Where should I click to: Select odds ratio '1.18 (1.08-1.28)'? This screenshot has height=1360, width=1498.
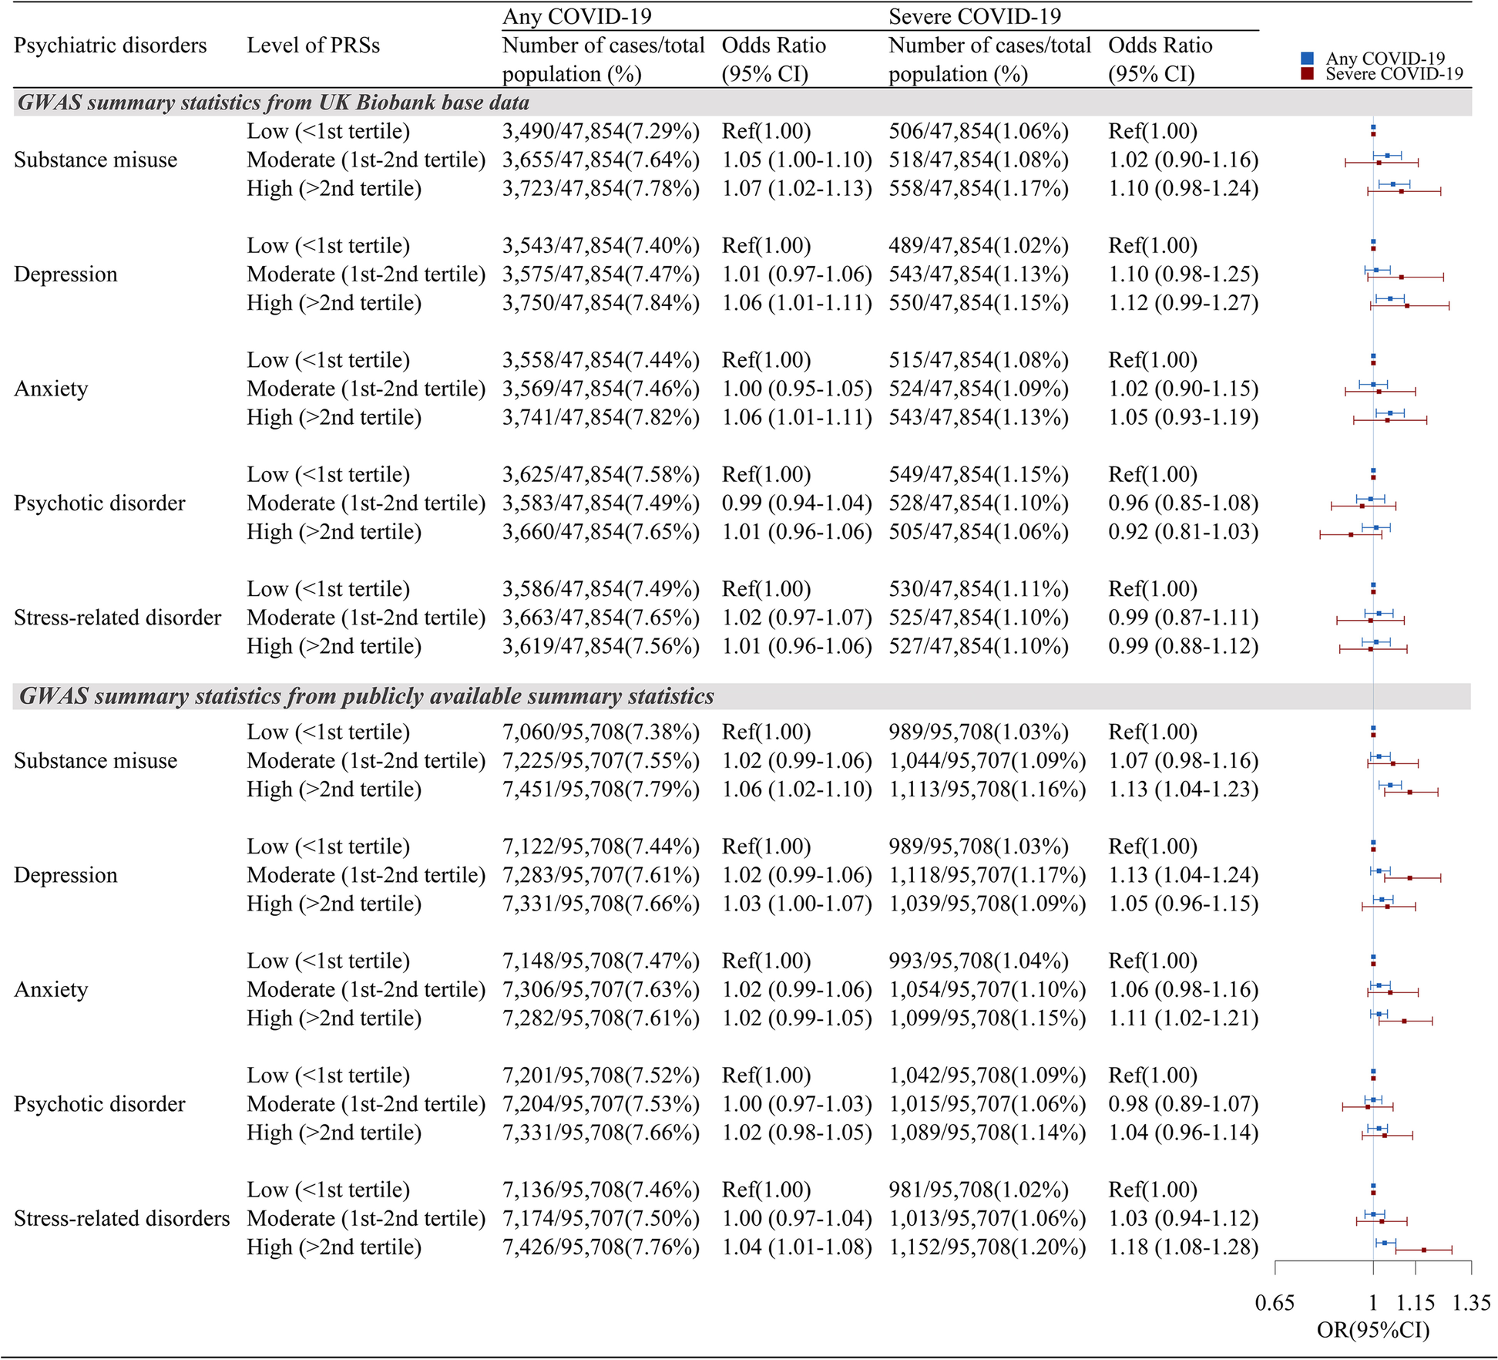1184,1247
